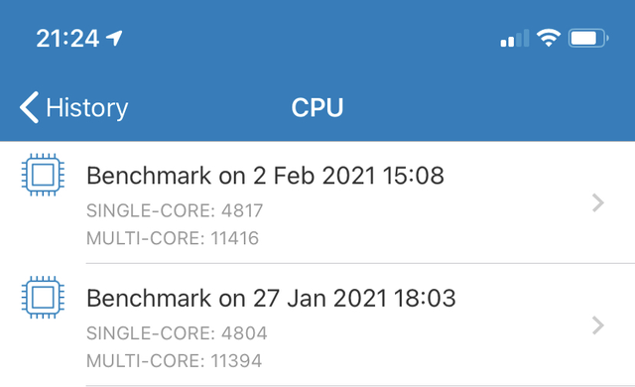Tap the cellular signal bars icon

pos(515,39)
